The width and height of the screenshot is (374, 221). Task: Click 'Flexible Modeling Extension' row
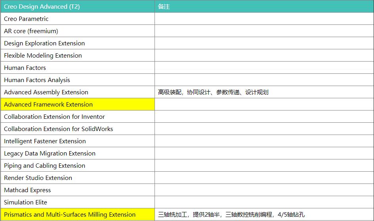pyautogui.click(x=187, y=55)
